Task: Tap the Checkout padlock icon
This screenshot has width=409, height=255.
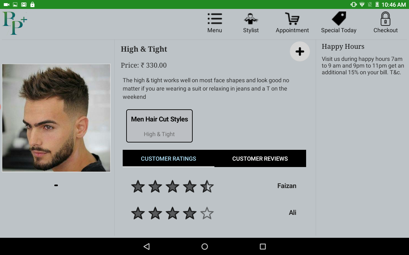Action: click(x=385, y=19)
